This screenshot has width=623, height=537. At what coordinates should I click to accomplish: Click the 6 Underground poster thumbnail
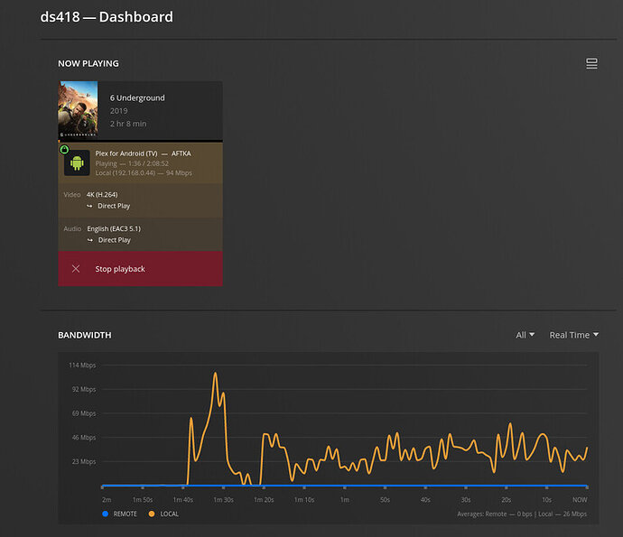point(78,109)
